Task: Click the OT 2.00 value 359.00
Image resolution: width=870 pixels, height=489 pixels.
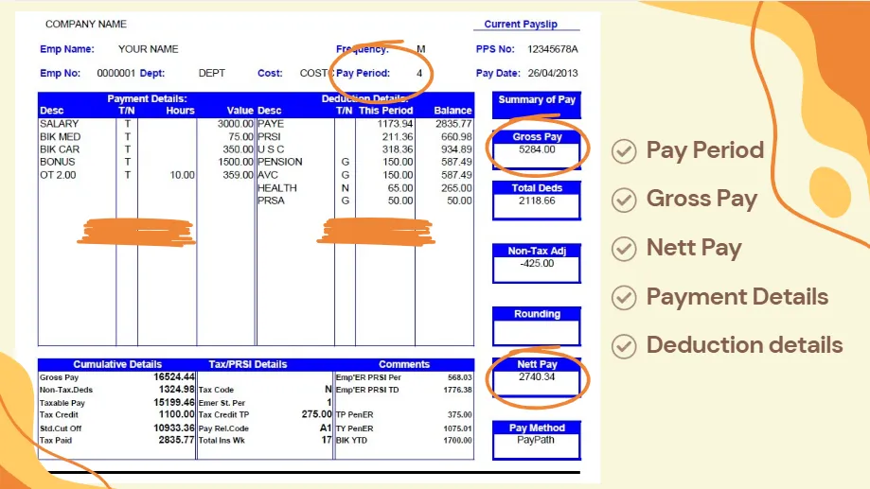Action: [238, 175]
